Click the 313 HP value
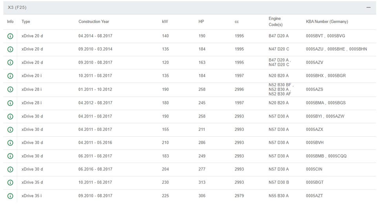 pyautogui.click(x=202, y=183)
